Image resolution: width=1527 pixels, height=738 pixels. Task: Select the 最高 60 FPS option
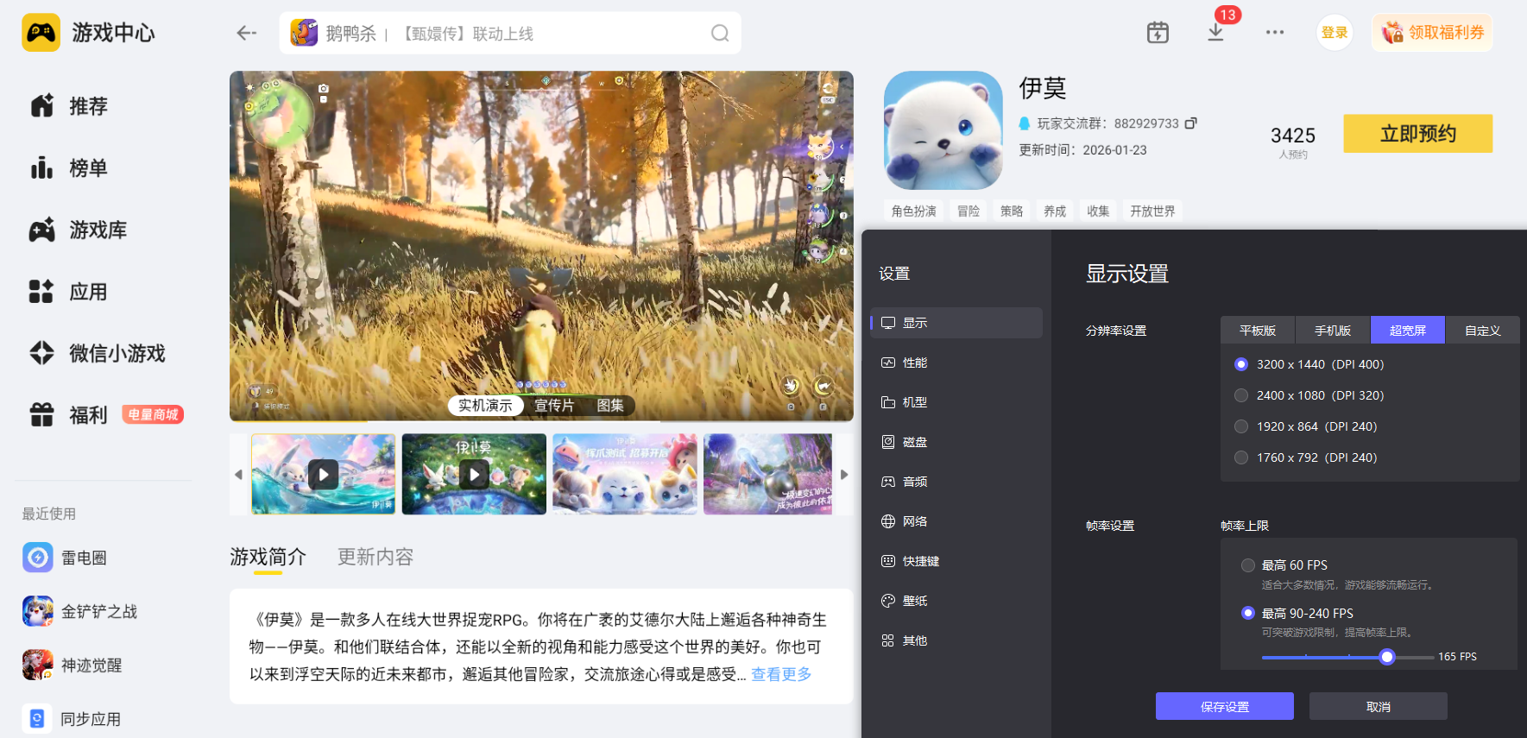[x=1248, y=565]
